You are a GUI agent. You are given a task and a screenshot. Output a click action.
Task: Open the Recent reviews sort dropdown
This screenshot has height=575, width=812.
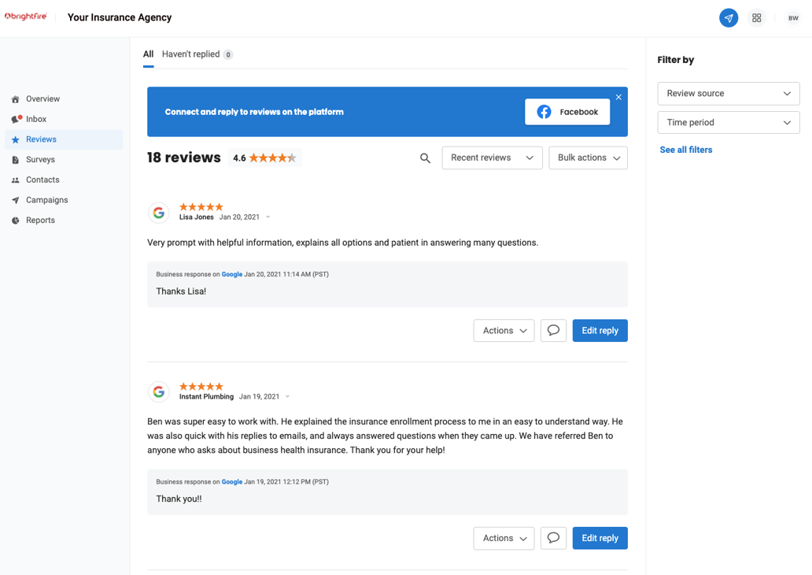(492, 158)
